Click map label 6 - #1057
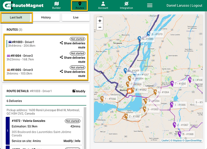 click(143, 75)
